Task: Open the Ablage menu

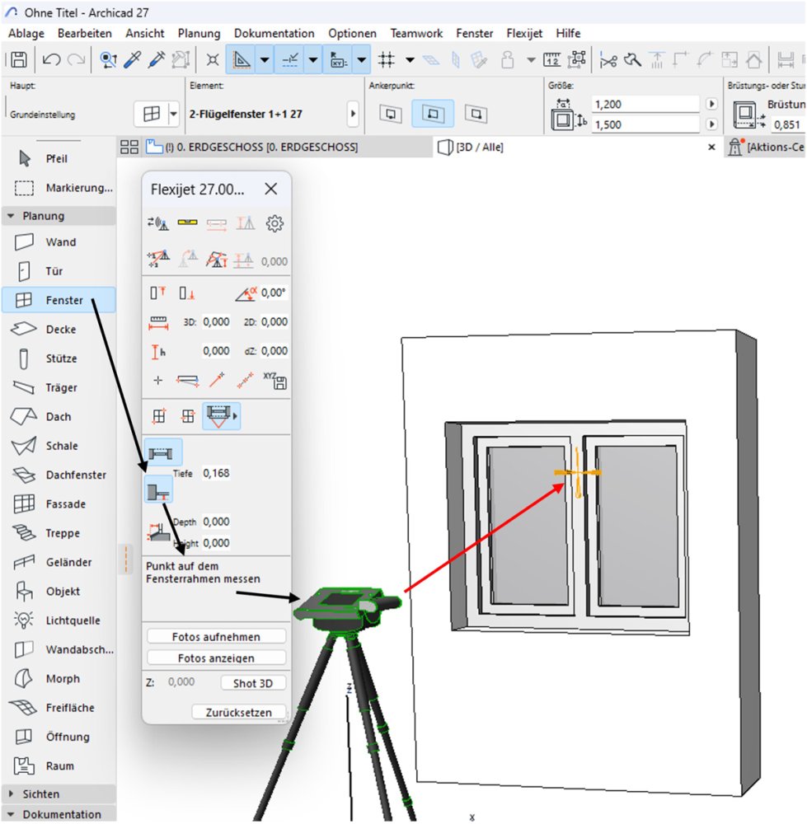Action: pos(26,34)
